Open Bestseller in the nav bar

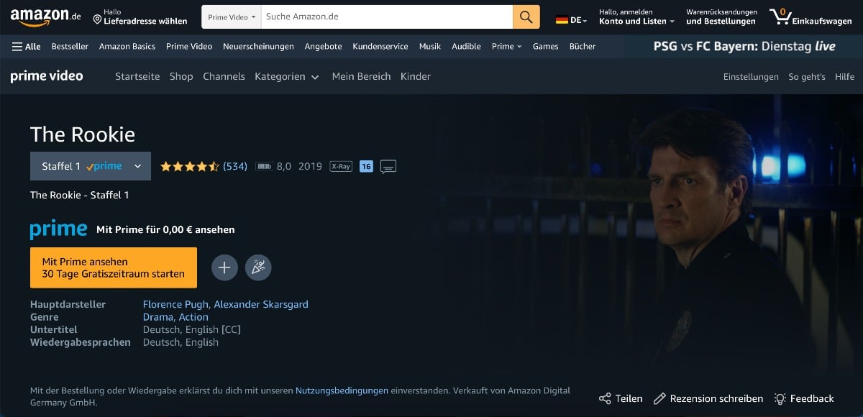tap(70, 47)
